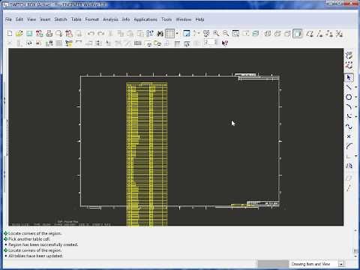
Task: Open the Sketch menu
Action: (61, 19)
